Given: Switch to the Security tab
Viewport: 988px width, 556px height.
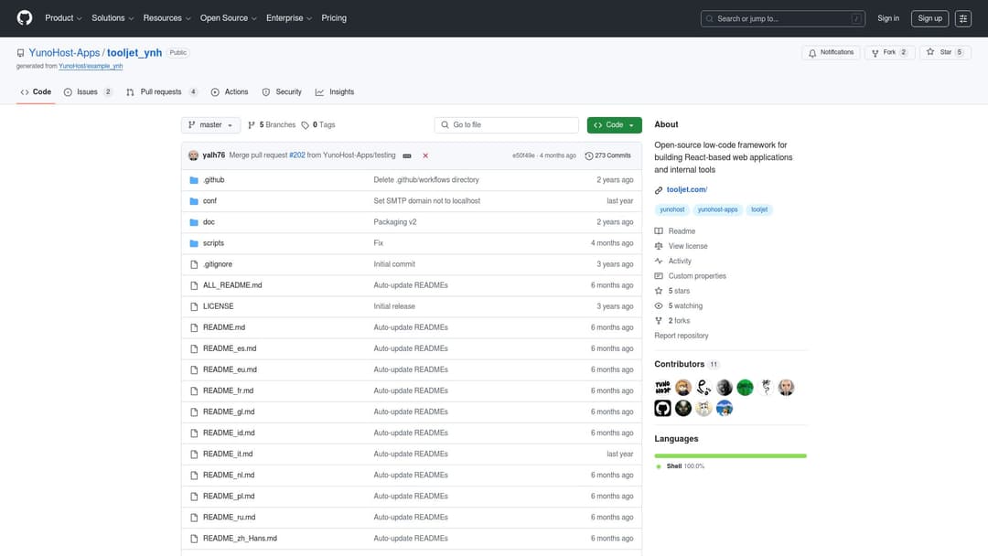Looking at the screenshot, I should [283, 92].
